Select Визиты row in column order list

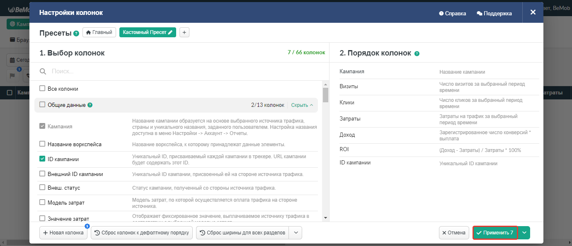pos(439,87)
